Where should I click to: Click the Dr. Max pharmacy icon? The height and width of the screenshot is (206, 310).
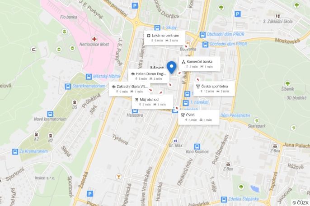[x=175, y=141]
